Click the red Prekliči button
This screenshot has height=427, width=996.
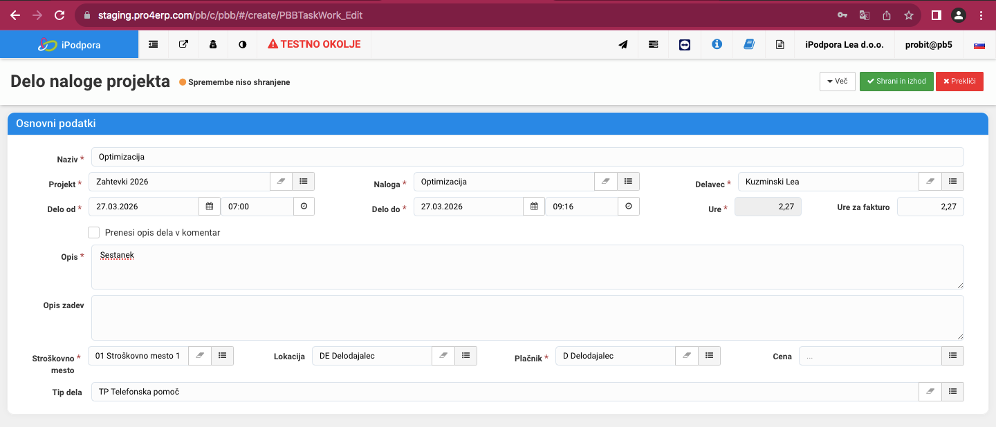pos(959,82)
